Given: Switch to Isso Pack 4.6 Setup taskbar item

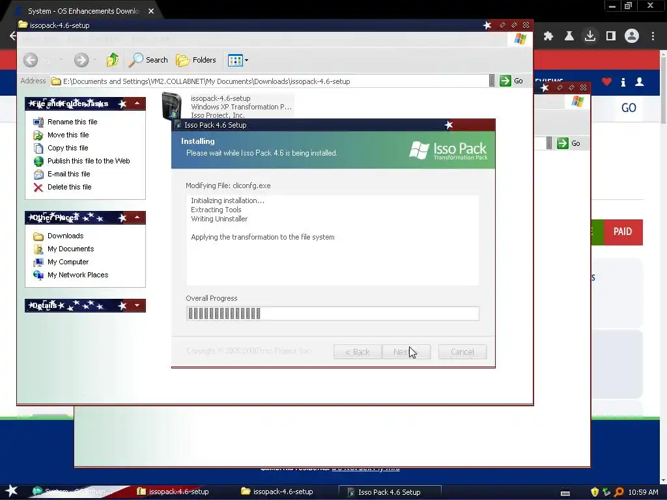Looking at the screenshot, I should click(390, 492).
